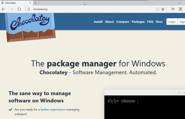
Task: Click the sane way to manage heading
Action: (40, 97)
